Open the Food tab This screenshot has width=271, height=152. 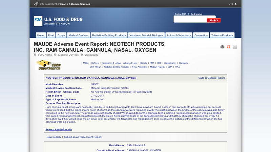[x=51, y=35]
